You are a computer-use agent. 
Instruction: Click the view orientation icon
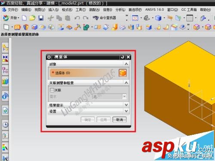pos(147,18)
